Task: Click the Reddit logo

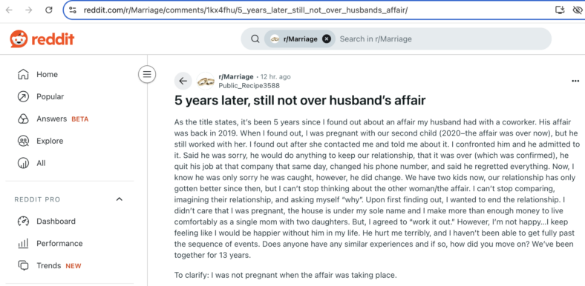Action: coord(42,39)
